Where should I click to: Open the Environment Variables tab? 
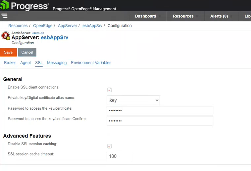click(91, 63)
